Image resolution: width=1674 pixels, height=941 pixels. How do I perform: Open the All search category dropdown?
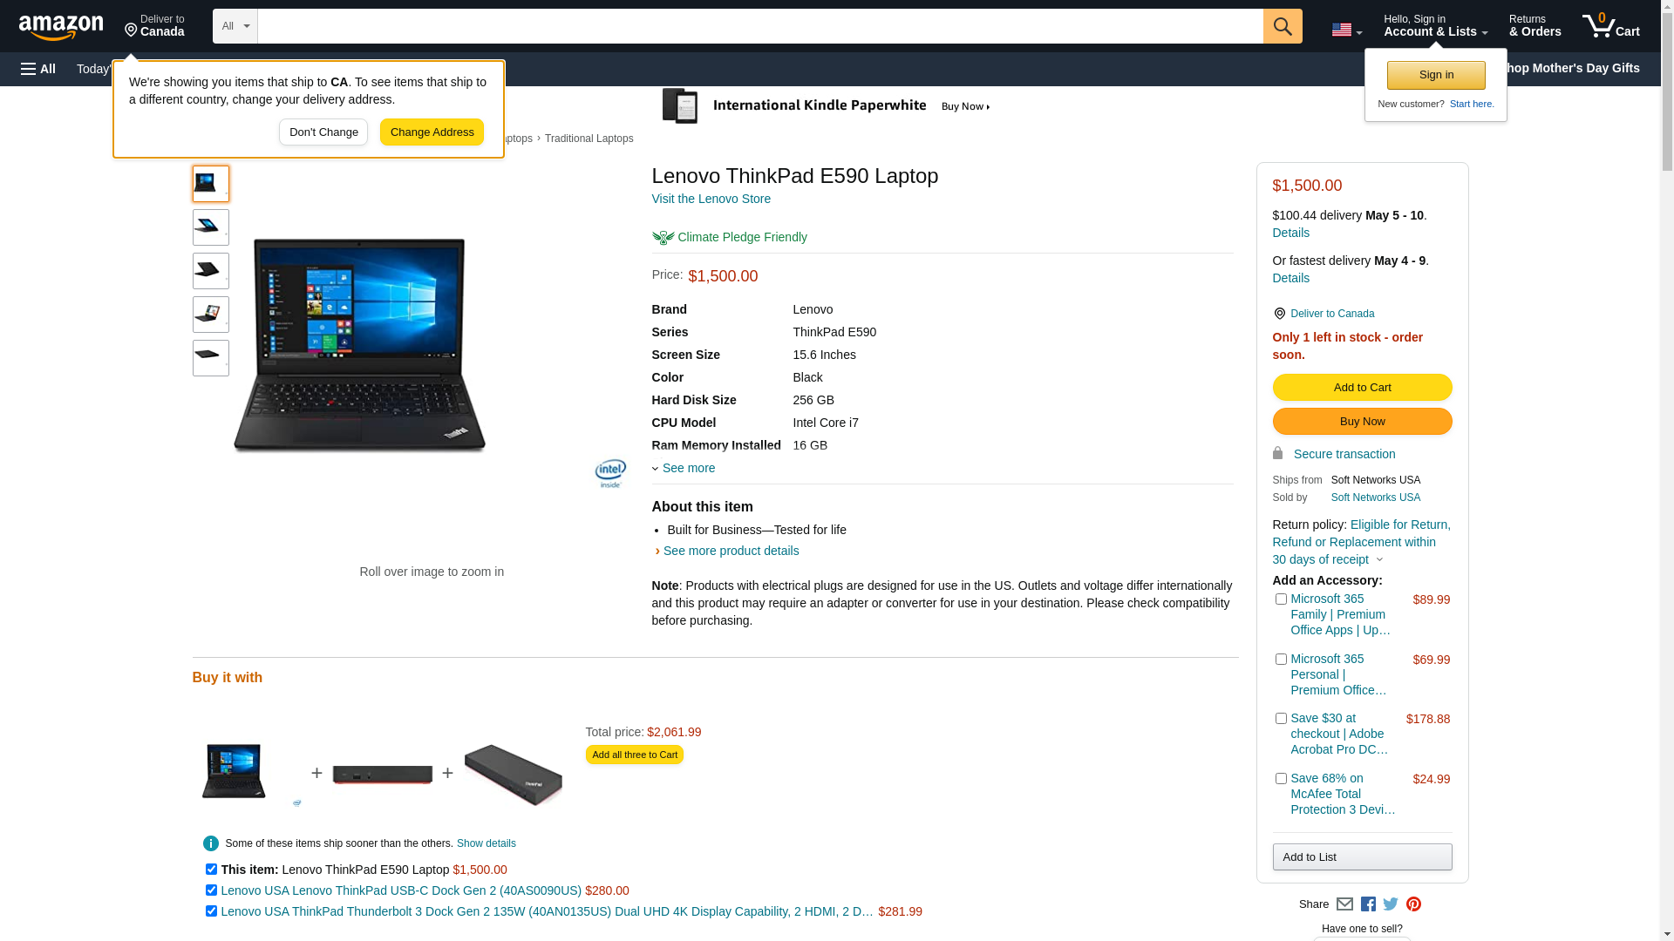click(x=235, y=26)
